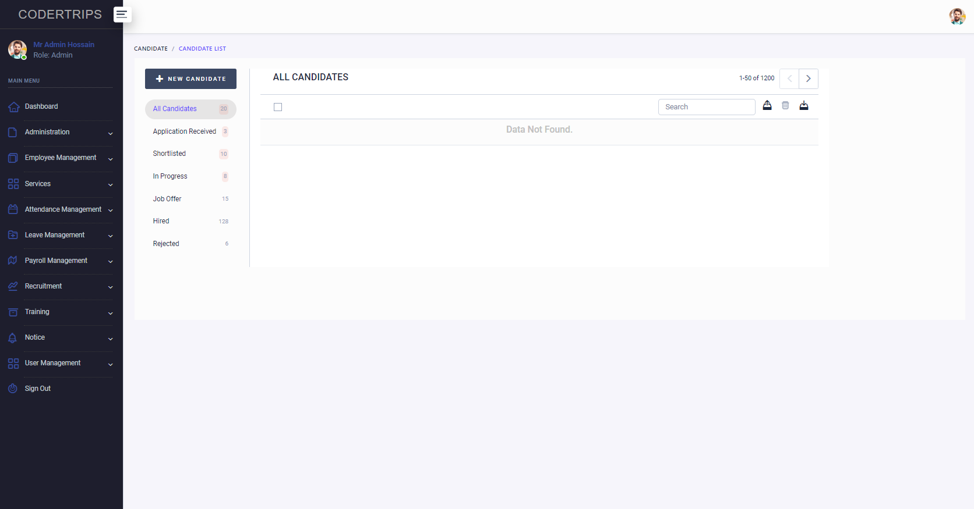The width and height of the screenshot is (974, 509).
Task: Click the ALL CANDIDATES heading
Action: (x=310, y=77)
